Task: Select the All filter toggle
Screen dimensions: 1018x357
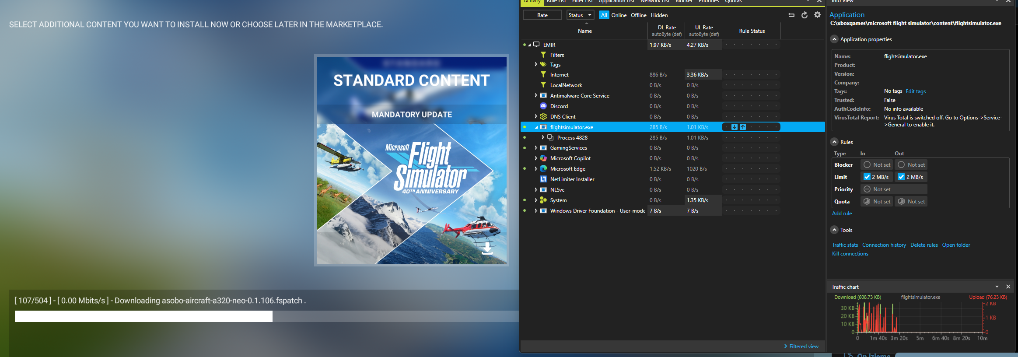Action: coord(604,15)
